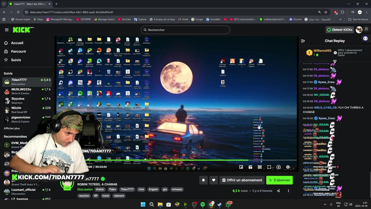
Task: Open WhatsApp from the taskbar
Action: click(228, 204)
